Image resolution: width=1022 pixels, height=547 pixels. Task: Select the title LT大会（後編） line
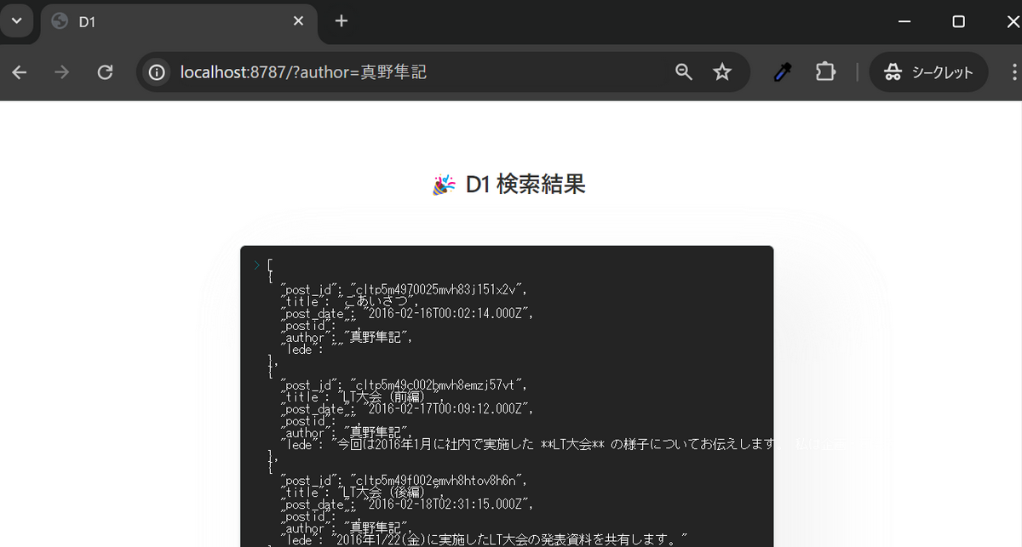click(x=361, y=492)
